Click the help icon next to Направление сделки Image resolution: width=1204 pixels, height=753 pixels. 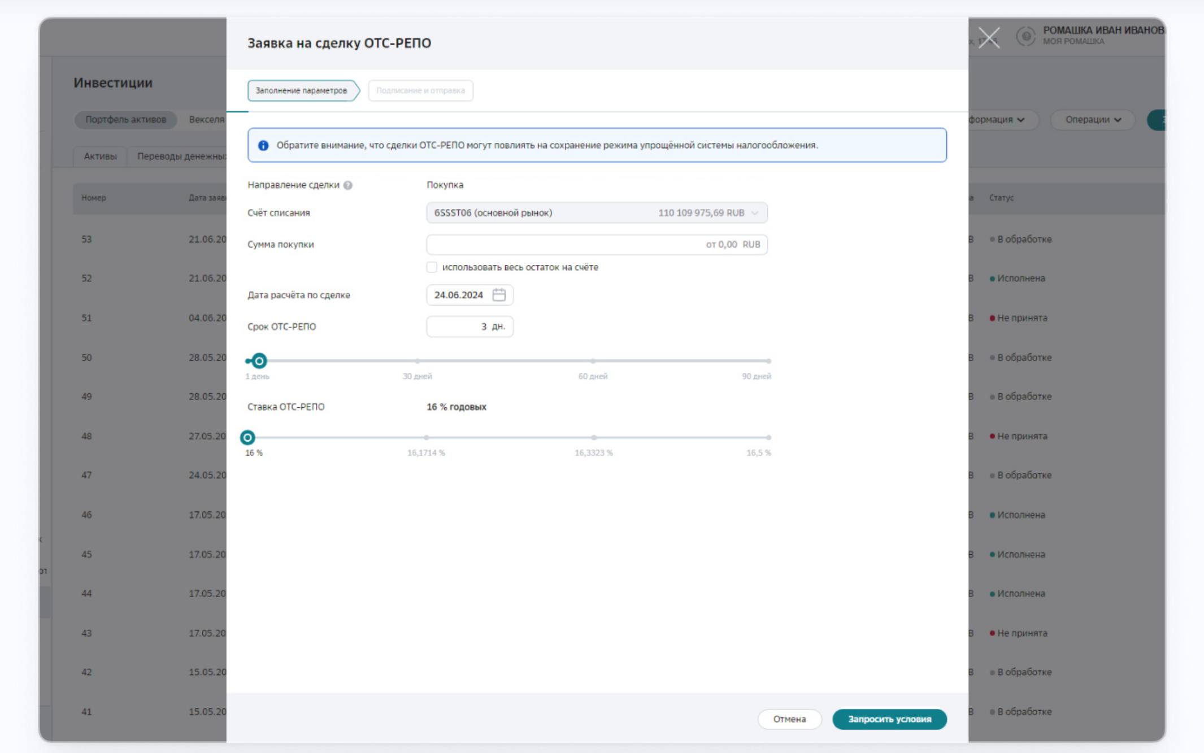(348, 185)
